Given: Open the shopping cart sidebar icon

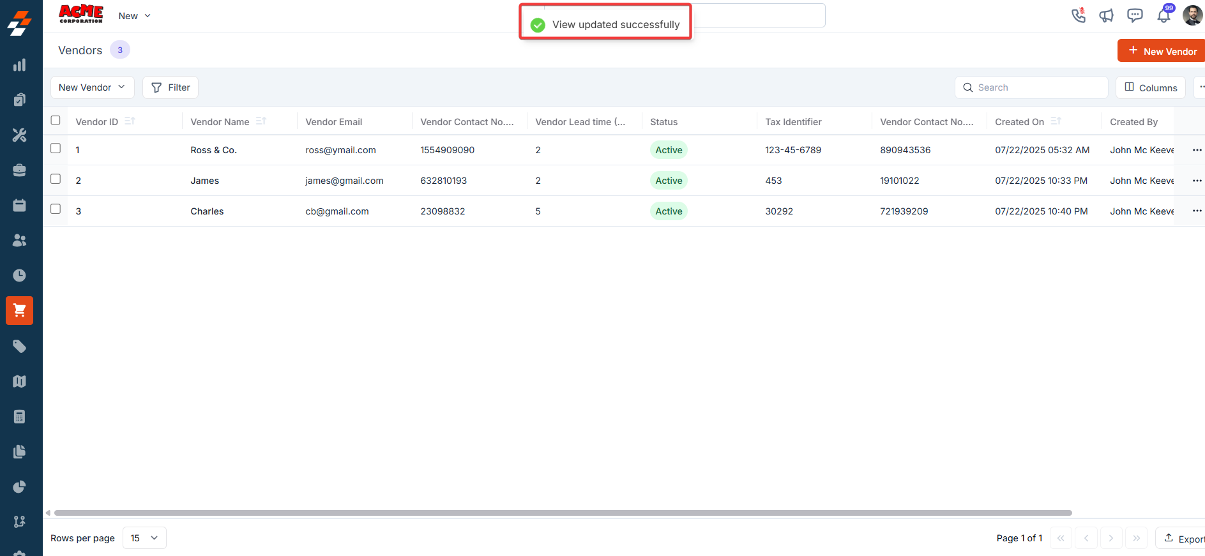Looking at the screenshot, I should (x=20, y=311).
